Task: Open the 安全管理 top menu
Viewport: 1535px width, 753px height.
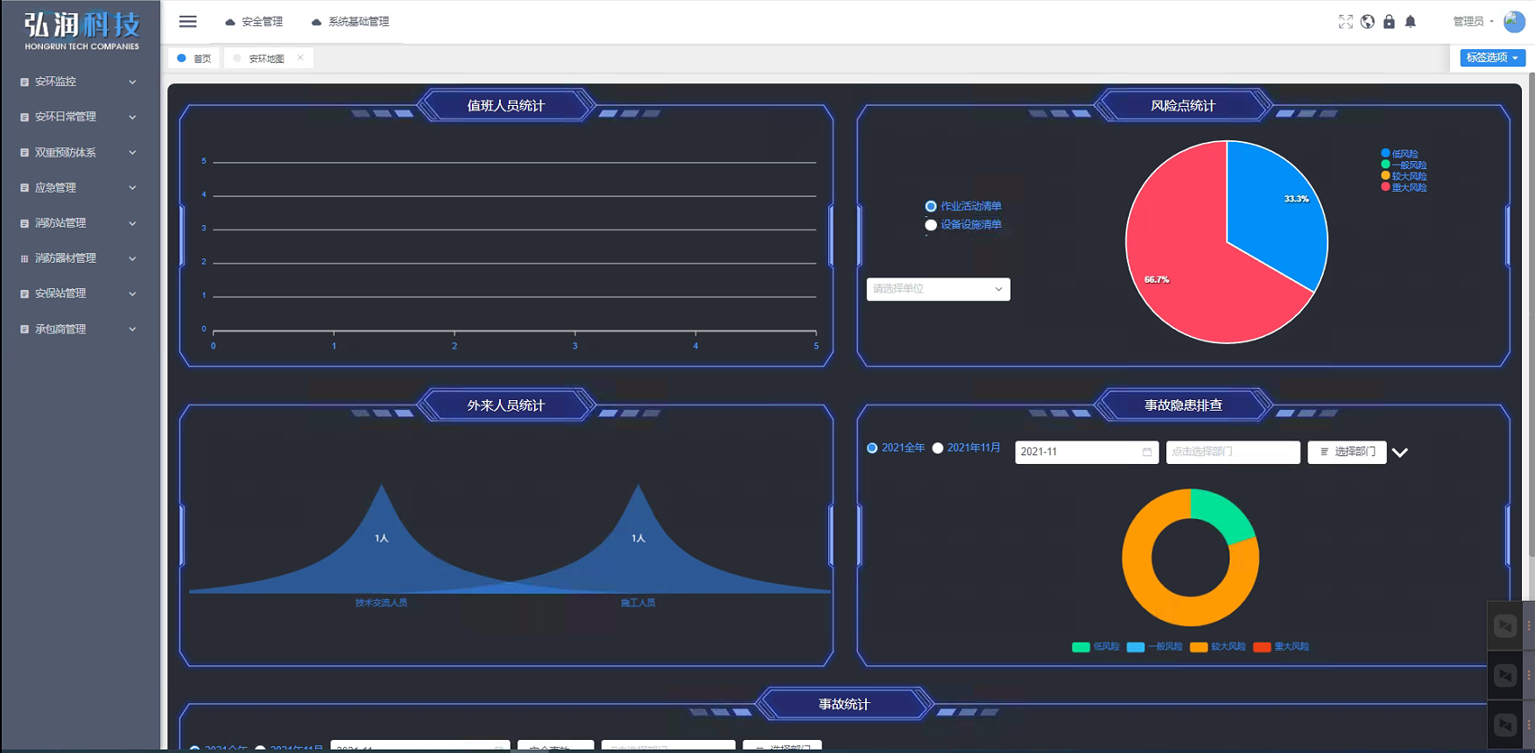Action: click(x=254, y=22)
